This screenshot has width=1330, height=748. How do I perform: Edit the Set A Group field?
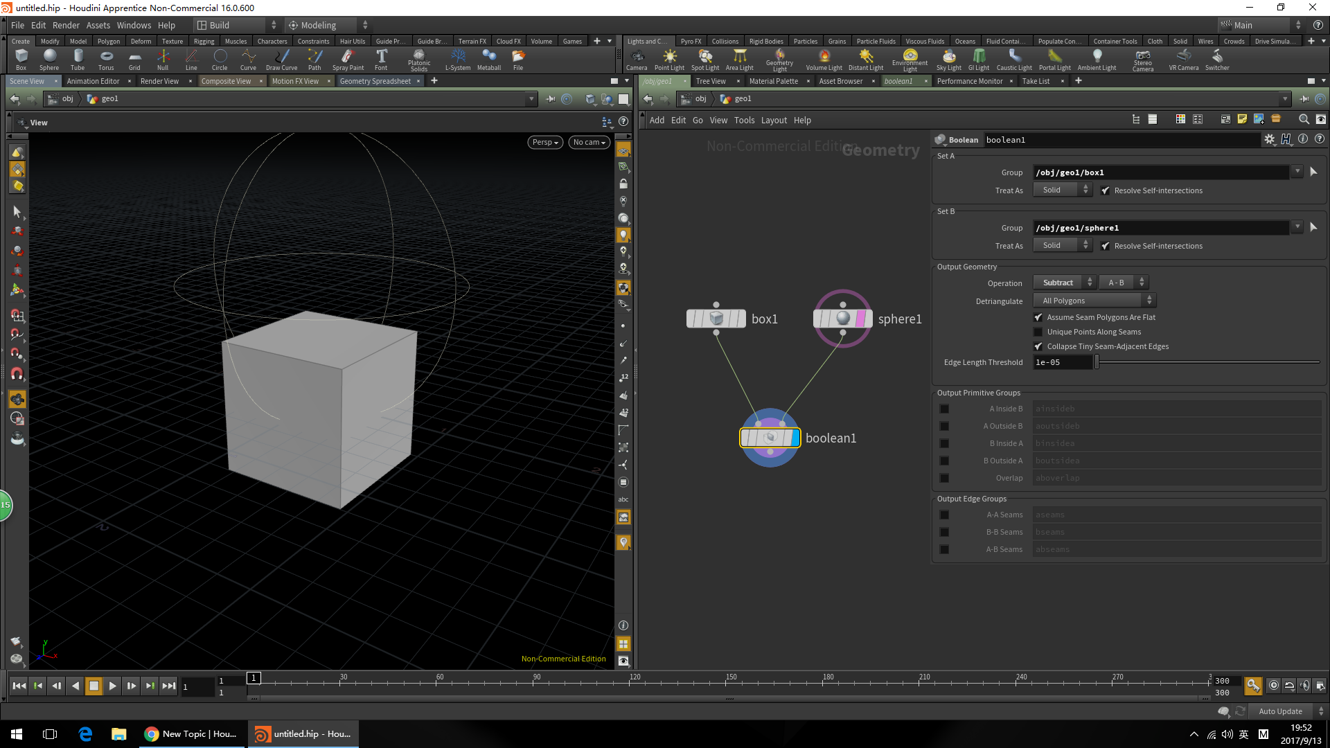click(1161, 172)
